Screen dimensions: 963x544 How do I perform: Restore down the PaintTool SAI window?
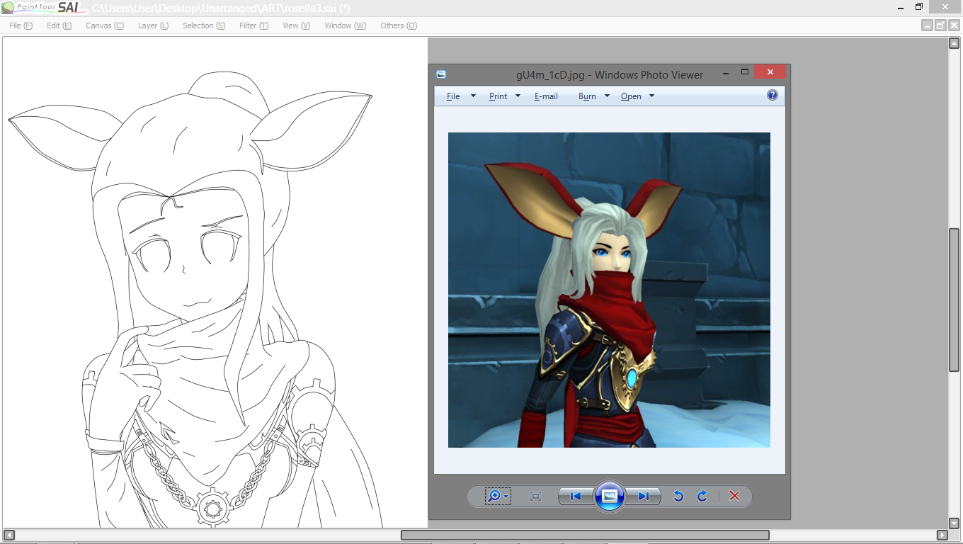click(918, 7)
